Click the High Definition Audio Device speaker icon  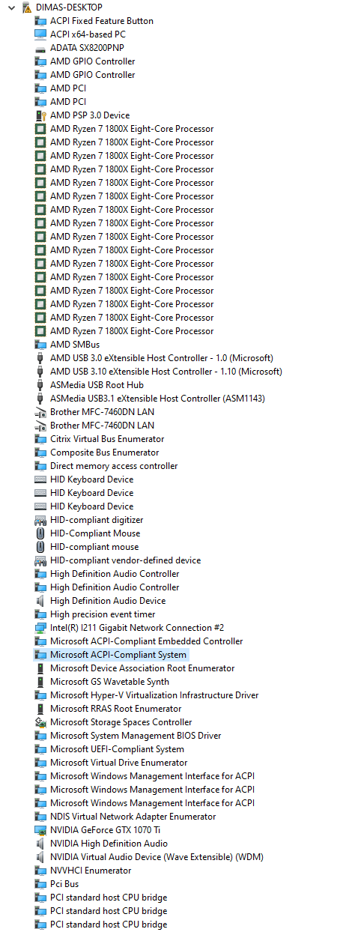(x=40, y=601)
